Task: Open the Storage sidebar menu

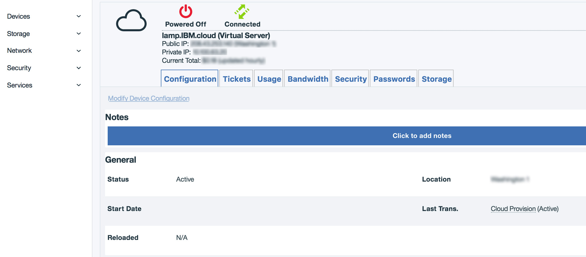Action: 18,34
